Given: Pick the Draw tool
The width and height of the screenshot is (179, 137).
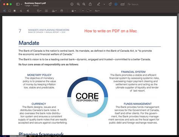Looking at the screenshot, I should click(28, 11).
